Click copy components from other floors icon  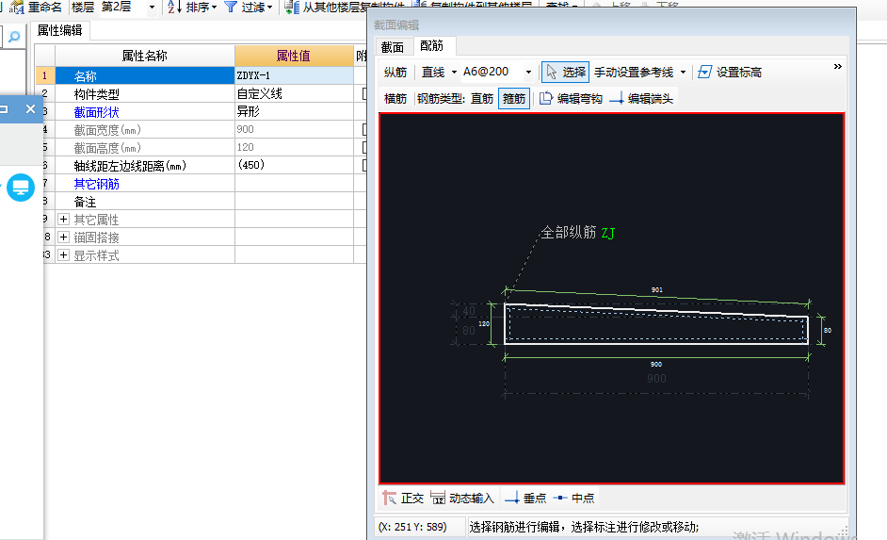pyautogui.click(x=292, y=7)
